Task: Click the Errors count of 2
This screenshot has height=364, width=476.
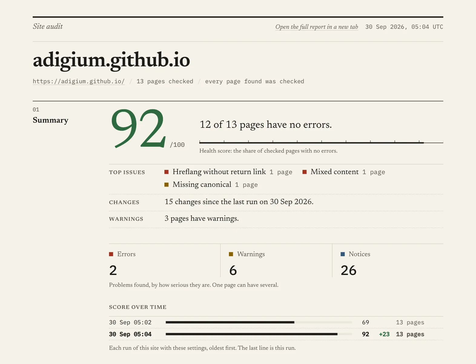Action: 113,270
